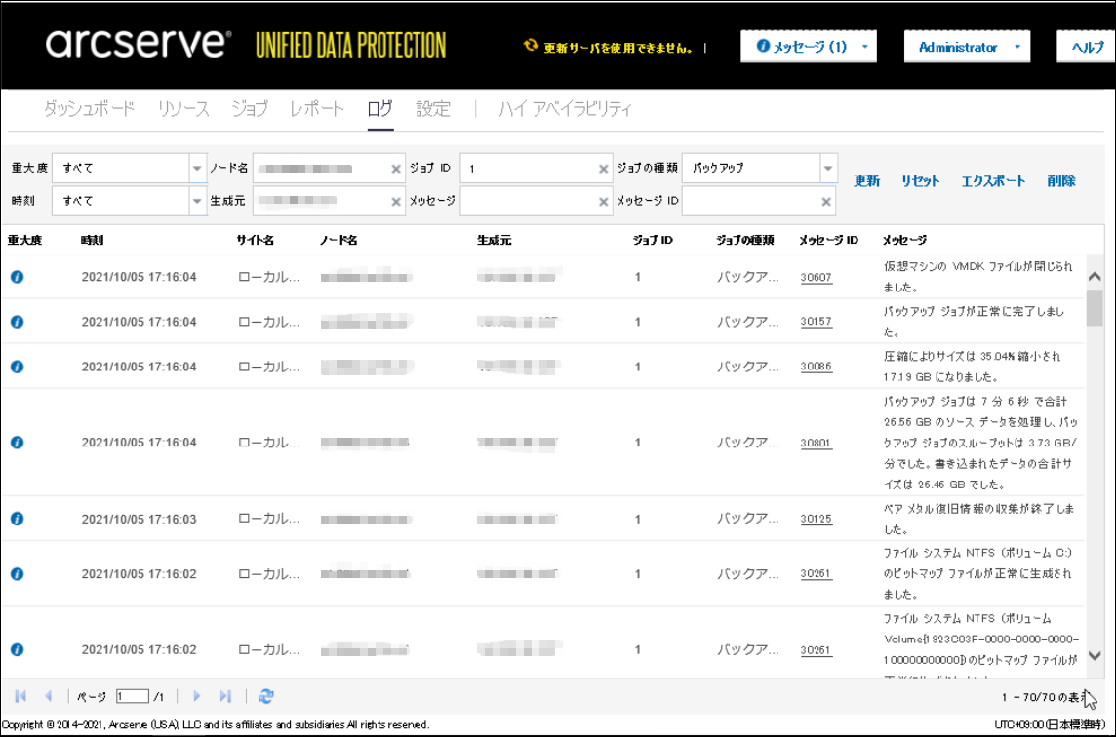This screenshot has height=737, width=1116.
Task: Clear the 生成元 filter with X icon
Action: point(396,202)
